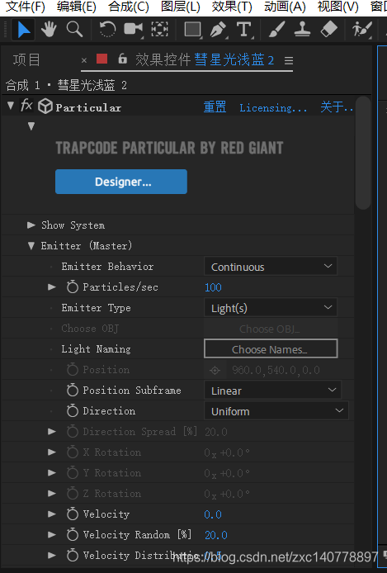Expand the Z Rotation property
Screen dimensions: 387x573
pos(52,494)
